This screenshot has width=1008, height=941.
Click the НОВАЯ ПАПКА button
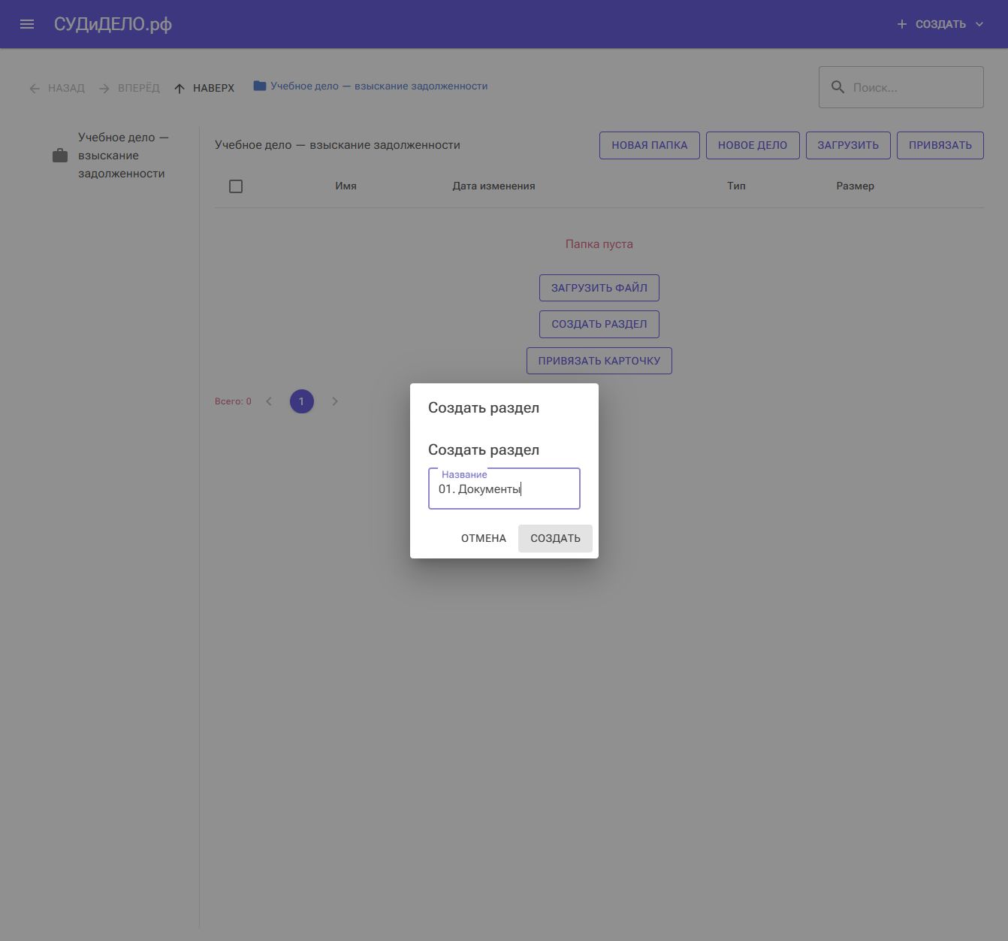(x=650, y=145)
